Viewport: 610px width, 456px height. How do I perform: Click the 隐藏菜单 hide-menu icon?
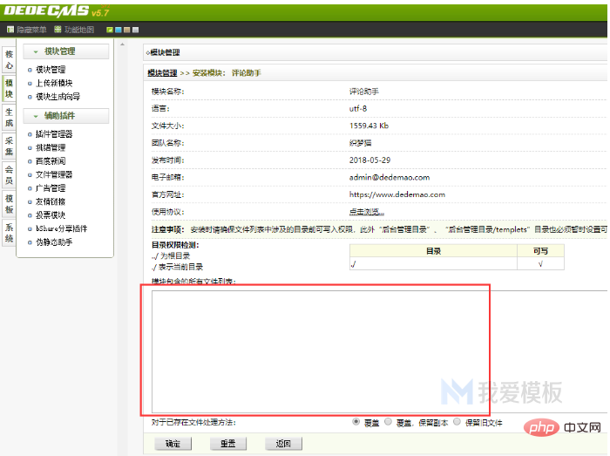tap(10, 30)
